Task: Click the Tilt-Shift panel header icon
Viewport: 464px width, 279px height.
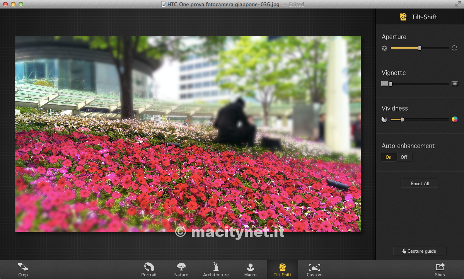Action: point(403,17)
